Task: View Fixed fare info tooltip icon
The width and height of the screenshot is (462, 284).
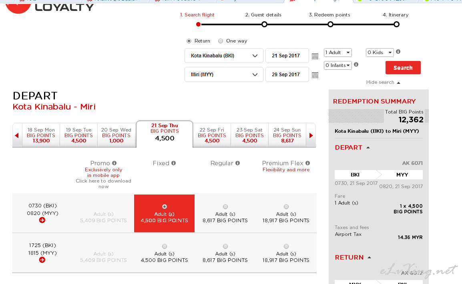Action: (173, 163)
